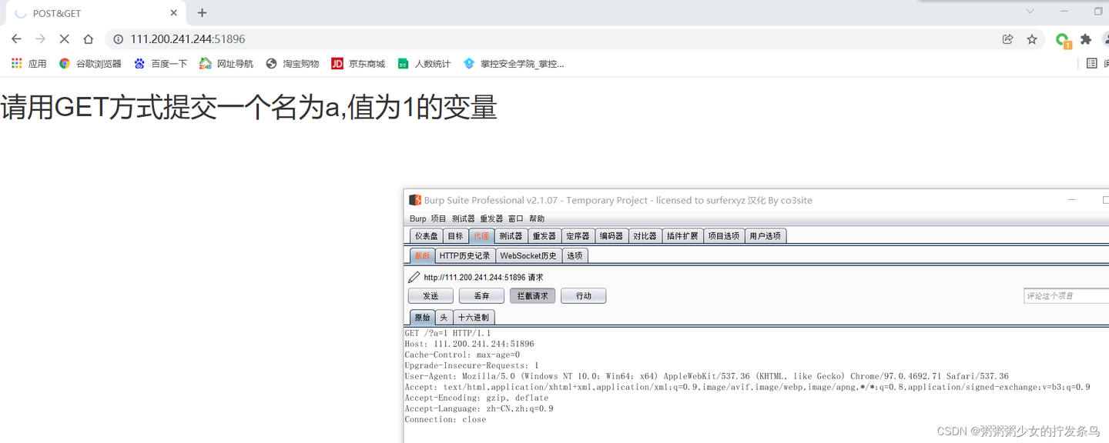Click the 发送 forward button
The height and width of the screenshot is (443, 1109).
(431, 295)
